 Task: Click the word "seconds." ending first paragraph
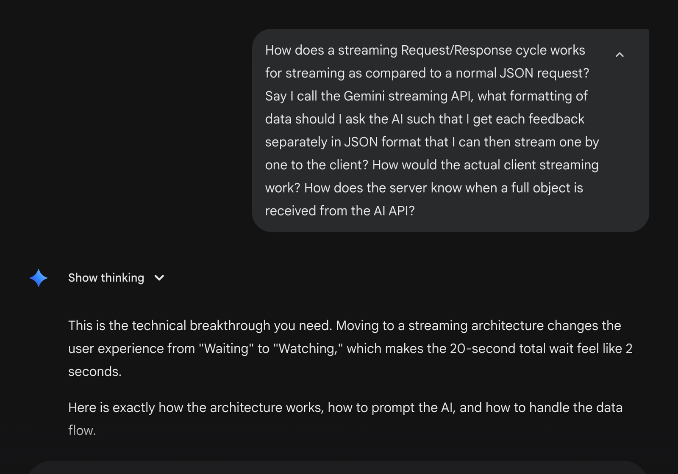[x=95, y=371]
